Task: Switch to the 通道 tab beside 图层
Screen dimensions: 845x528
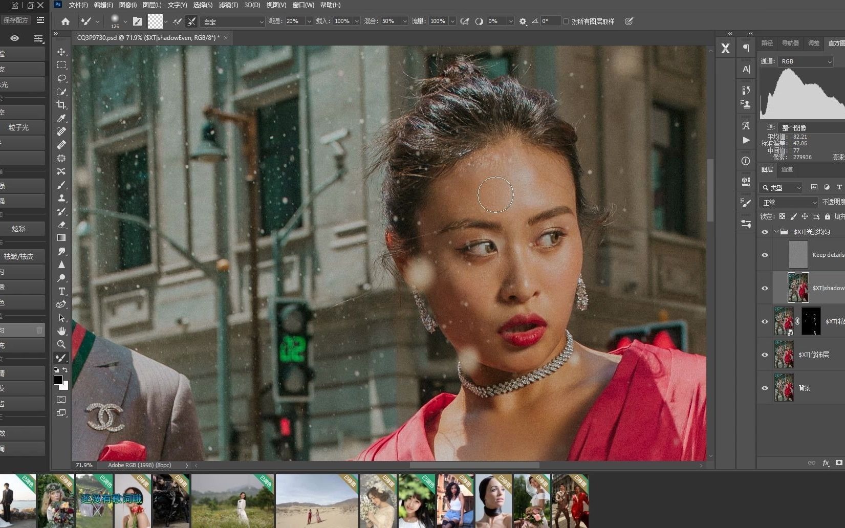Action: [x=787, y=170]
